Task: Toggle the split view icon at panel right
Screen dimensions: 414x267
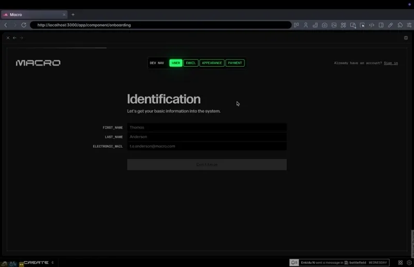Action: (406, 38)
